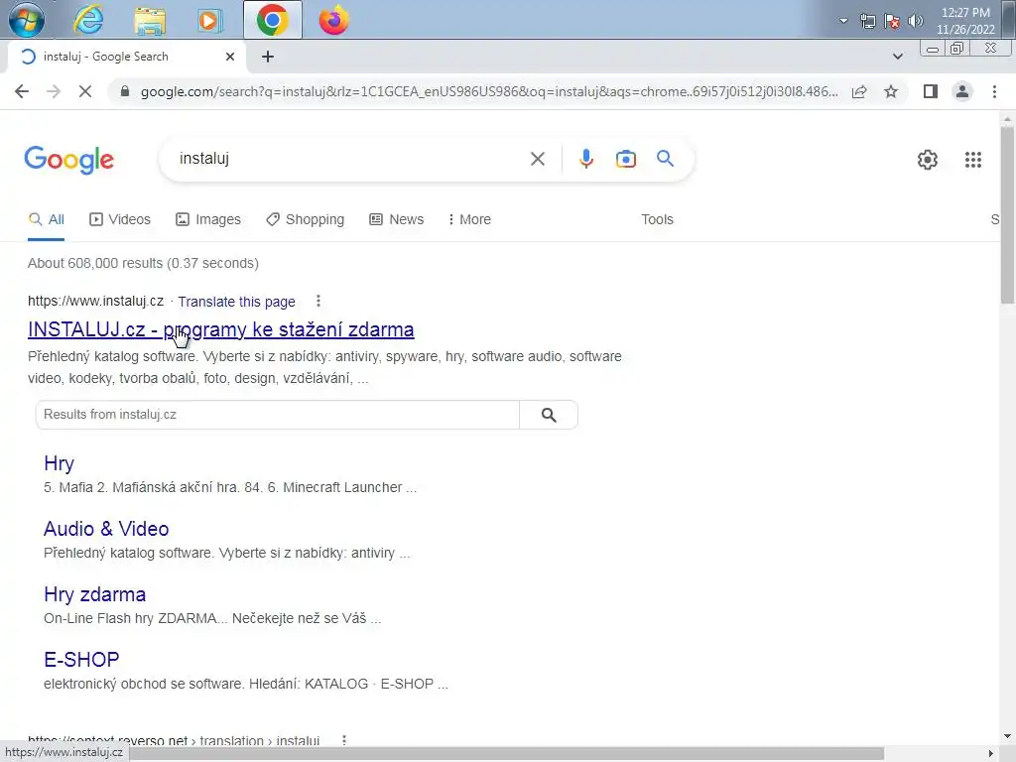Close the instaluj Google Search tab
Viewport: 1016px width, 762px height.
pyautogui.click(x=230, y=57)
